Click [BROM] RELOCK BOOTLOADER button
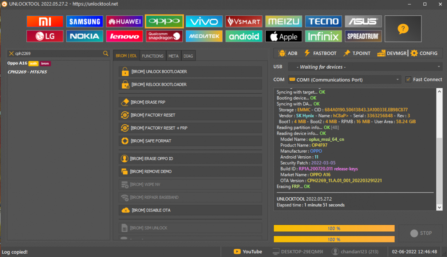The height and width of the screenshot is (257, 447). click(x=190, y=84)
